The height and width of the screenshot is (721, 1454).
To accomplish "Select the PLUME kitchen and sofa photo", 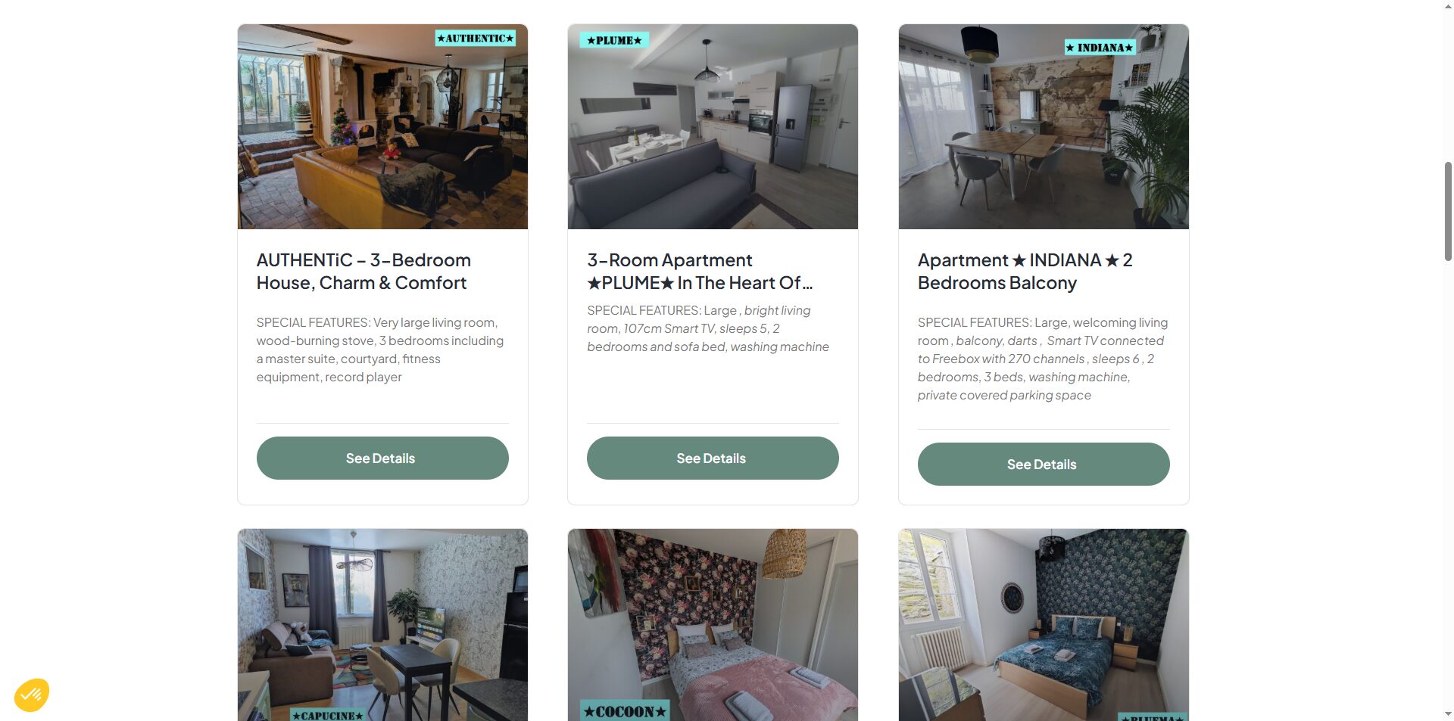I will pyautogui.click(x=713, y=126).
